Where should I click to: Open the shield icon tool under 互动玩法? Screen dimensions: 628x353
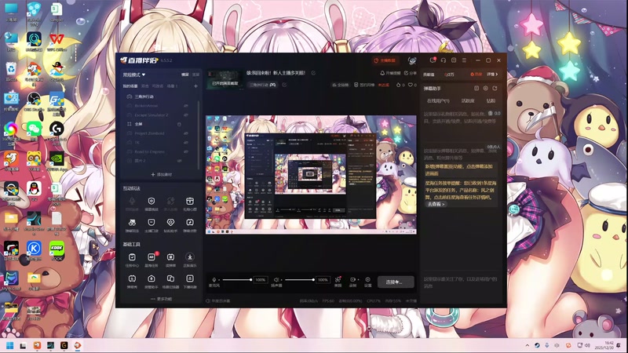[x=152, y=203]
